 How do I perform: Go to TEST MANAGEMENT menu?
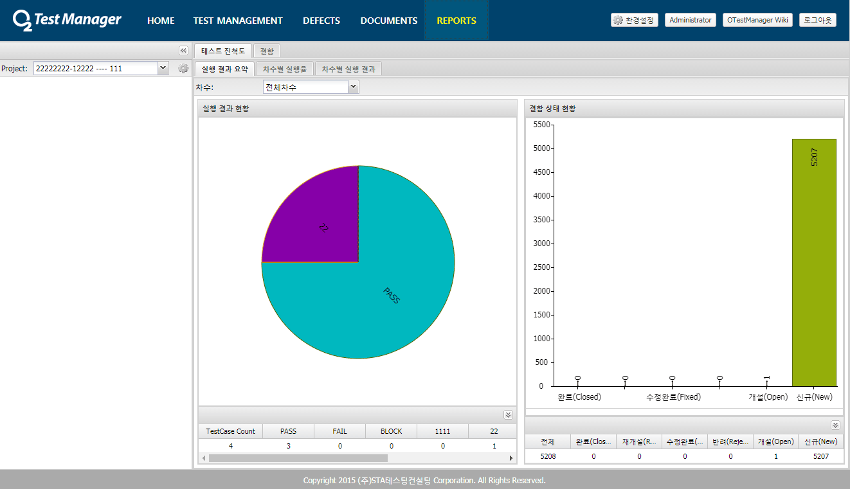[238, 21]
